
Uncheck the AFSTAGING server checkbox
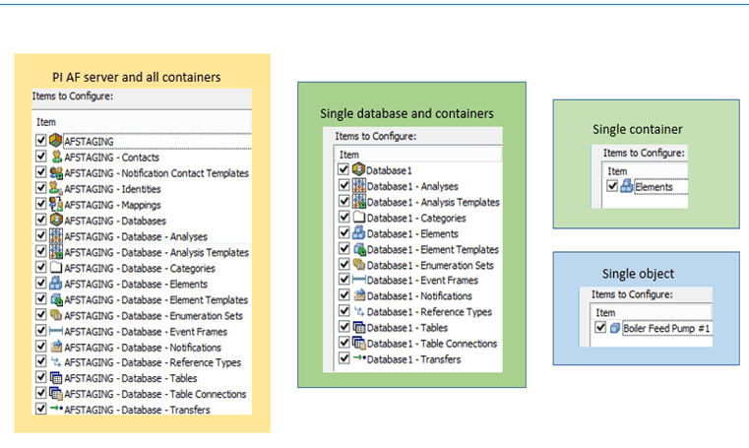point(41,141)
